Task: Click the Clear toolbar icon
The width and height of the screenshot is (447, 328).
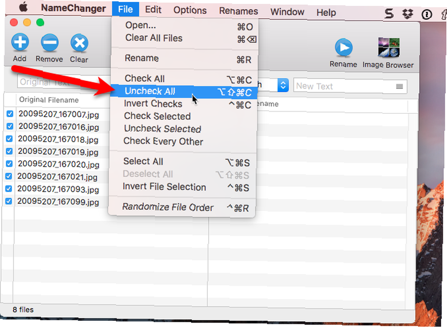Action: pos(79,43)
